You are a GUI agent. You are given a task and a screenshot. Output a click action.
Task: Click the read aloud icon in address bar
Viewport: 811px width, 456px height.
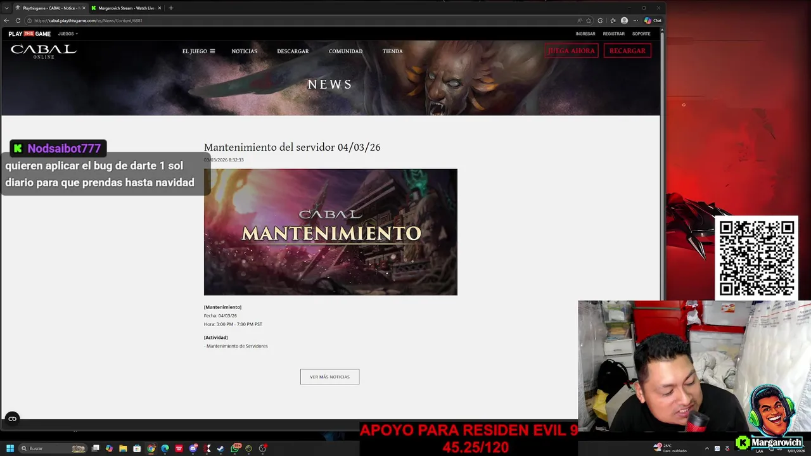point(580,20)
